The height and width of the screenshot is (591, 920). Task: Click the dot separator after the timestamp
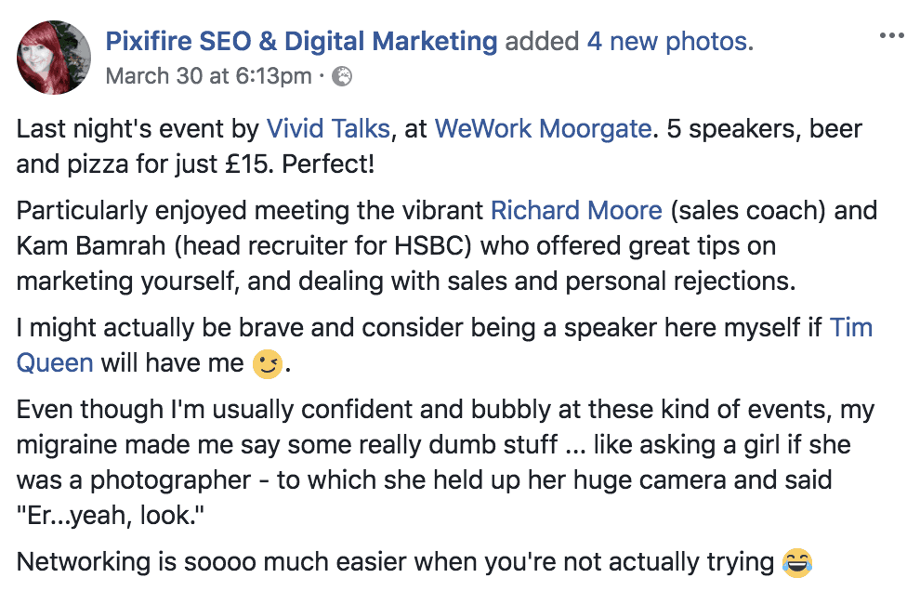pos(320,76)
